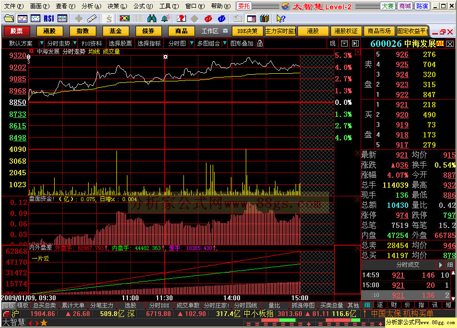Select the 量比 indicator tab

[274, 305]
